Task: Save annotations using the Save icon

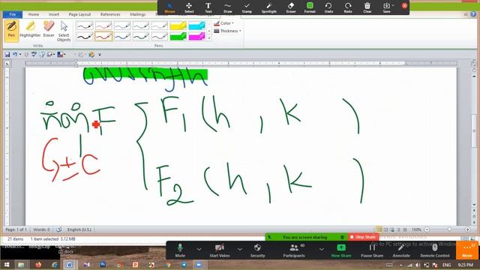Action: click(x=386, y=7)
